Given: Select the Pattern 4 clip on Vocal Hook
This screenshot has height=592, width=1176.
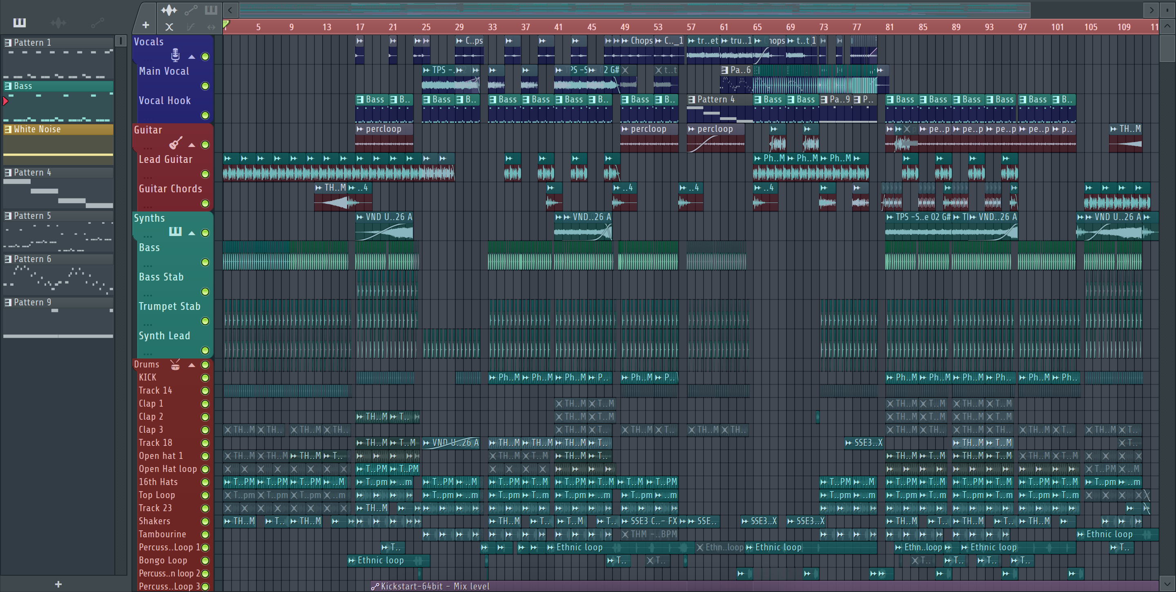Looking at the screenshot, I should (719, 109).
